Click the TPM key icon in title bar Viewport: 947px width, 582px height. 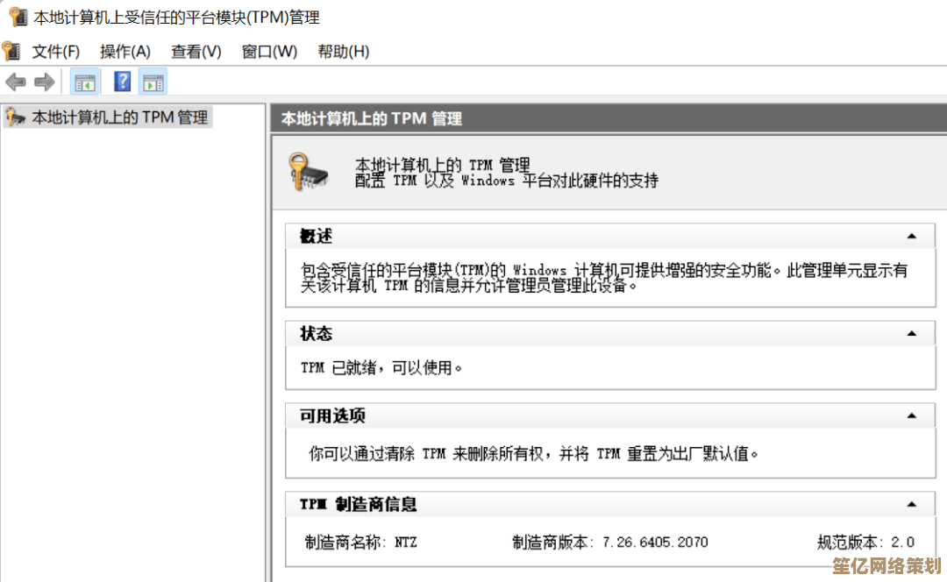[x=18, y=17]
